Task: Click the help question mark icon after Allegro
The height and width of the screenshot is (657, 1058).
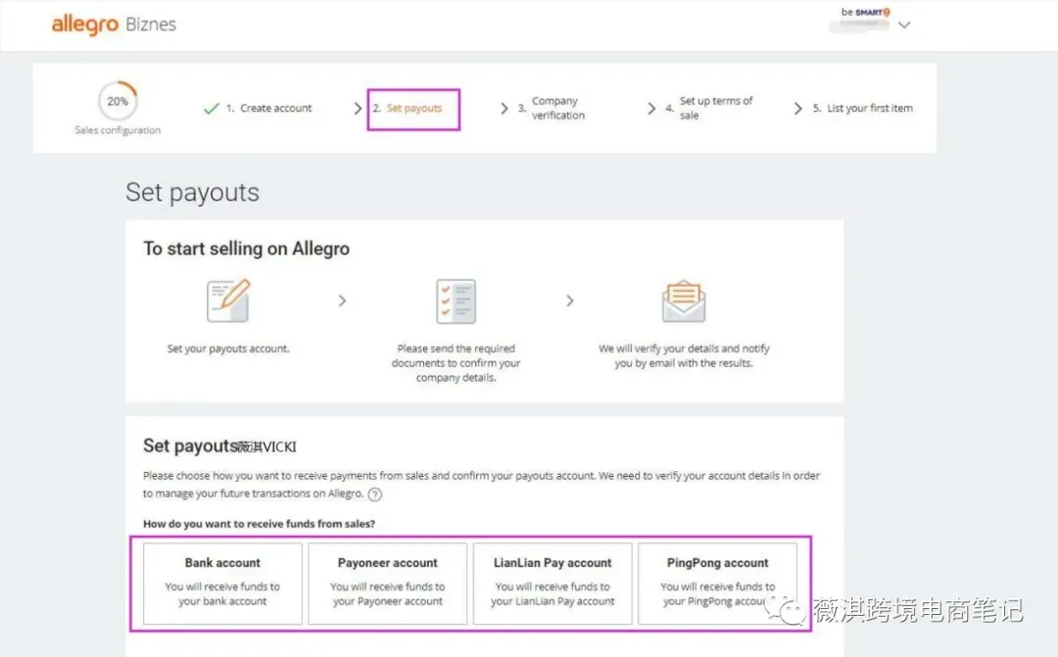Action: [375, 494]
